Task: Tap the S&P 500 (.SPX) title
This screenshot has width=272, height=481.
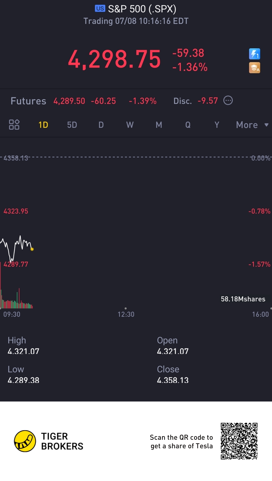Action: (x=142, y=9)
